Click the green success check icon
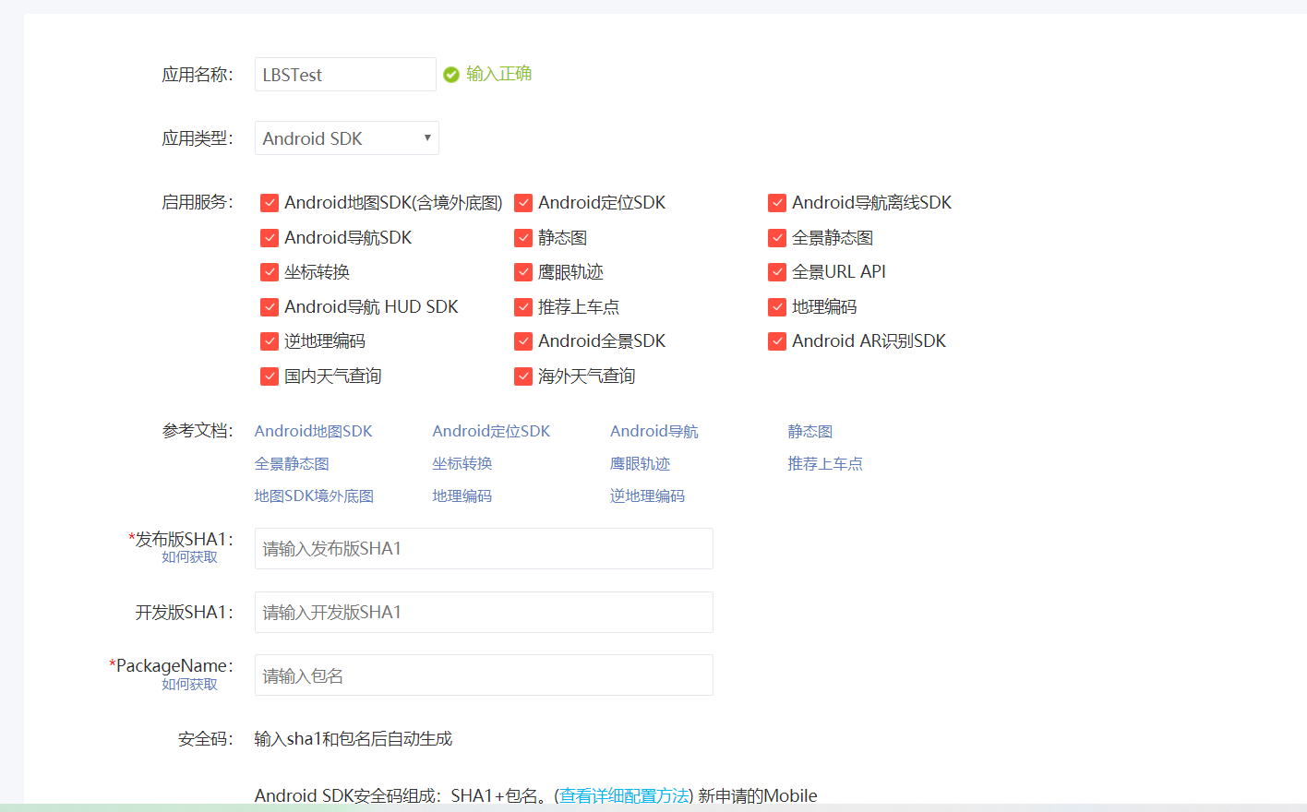 click(450, 75)
